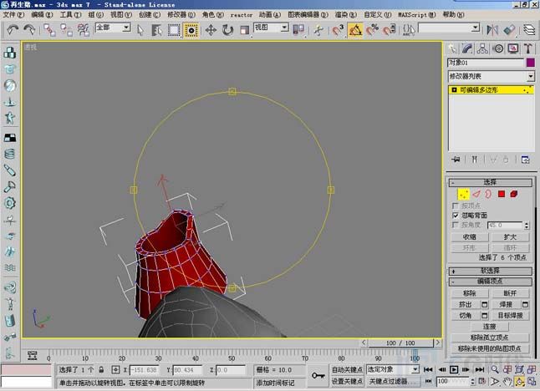540x391 pixels.
Task: Select Vertex sub-object level icon
Action: click(x=463, y=195)
